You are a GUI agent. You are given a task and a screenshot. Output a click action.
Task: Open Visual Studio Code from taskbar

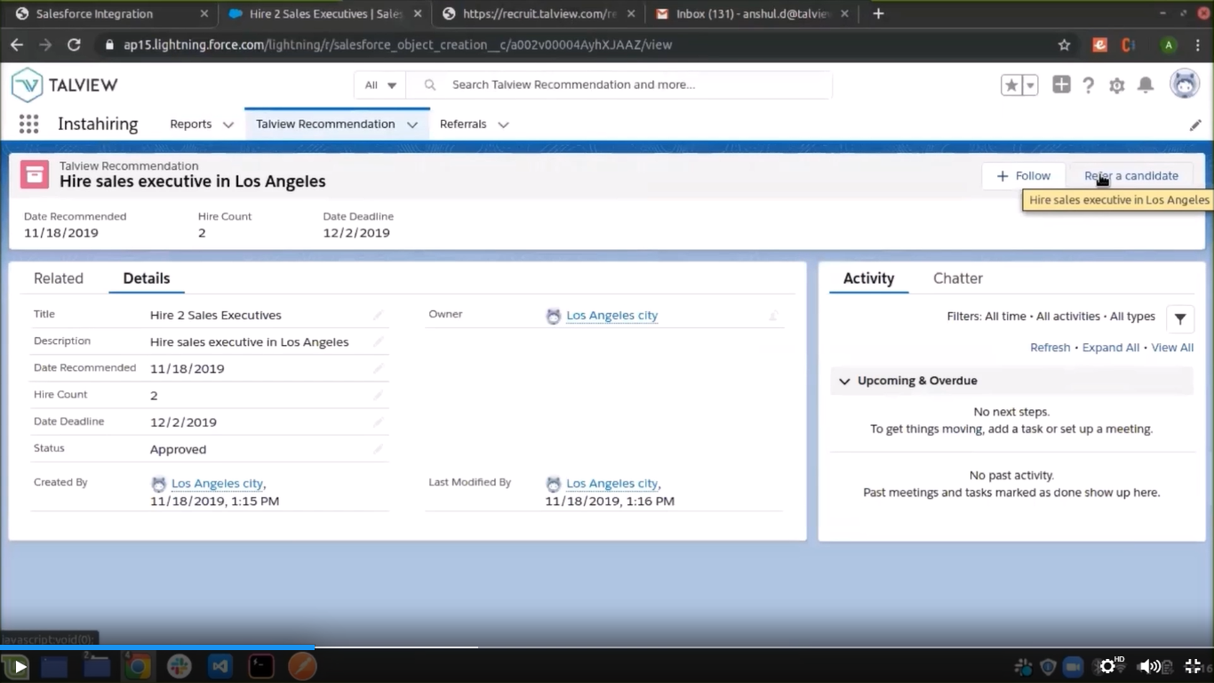220,666
